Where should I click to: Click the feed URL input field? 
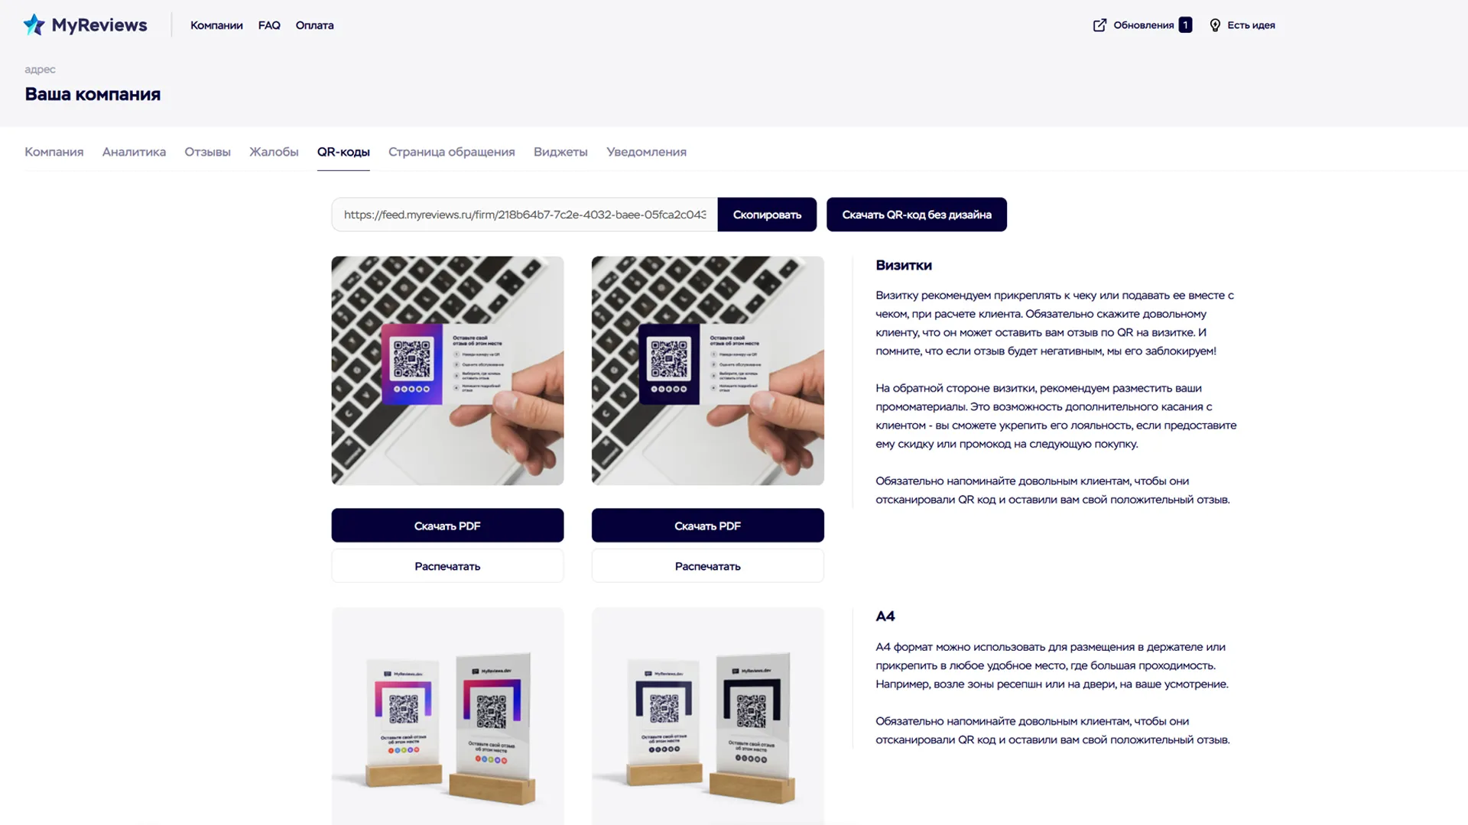click(x=525, y=215)
